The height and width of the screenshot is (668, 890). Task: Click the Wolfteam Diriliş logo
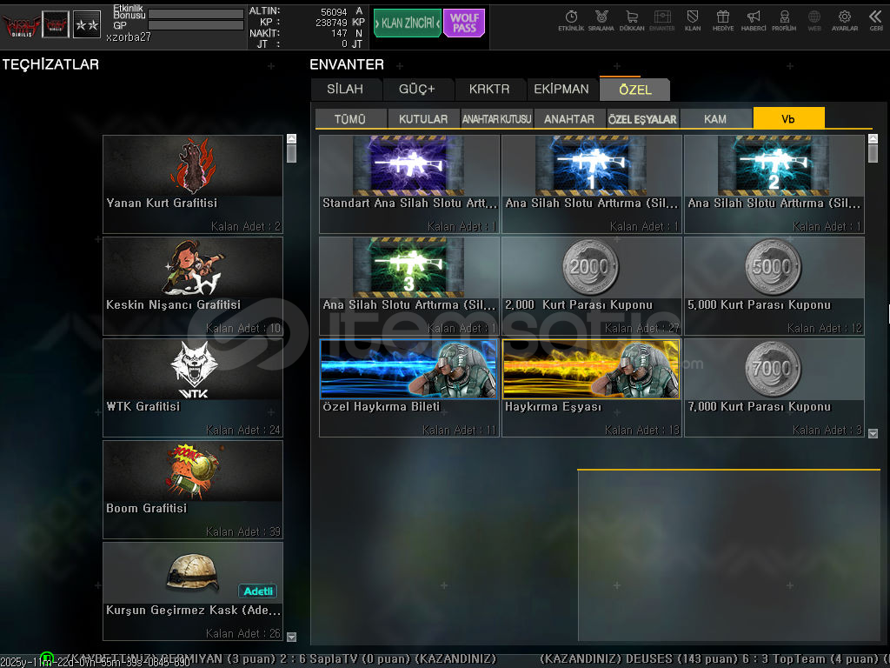[21, 25]
